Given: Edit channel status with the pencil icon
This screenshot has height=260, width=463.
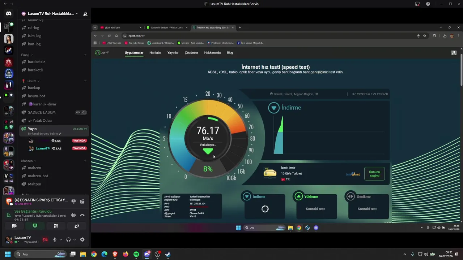Looking at the screenshot, I should pos(60,134).
